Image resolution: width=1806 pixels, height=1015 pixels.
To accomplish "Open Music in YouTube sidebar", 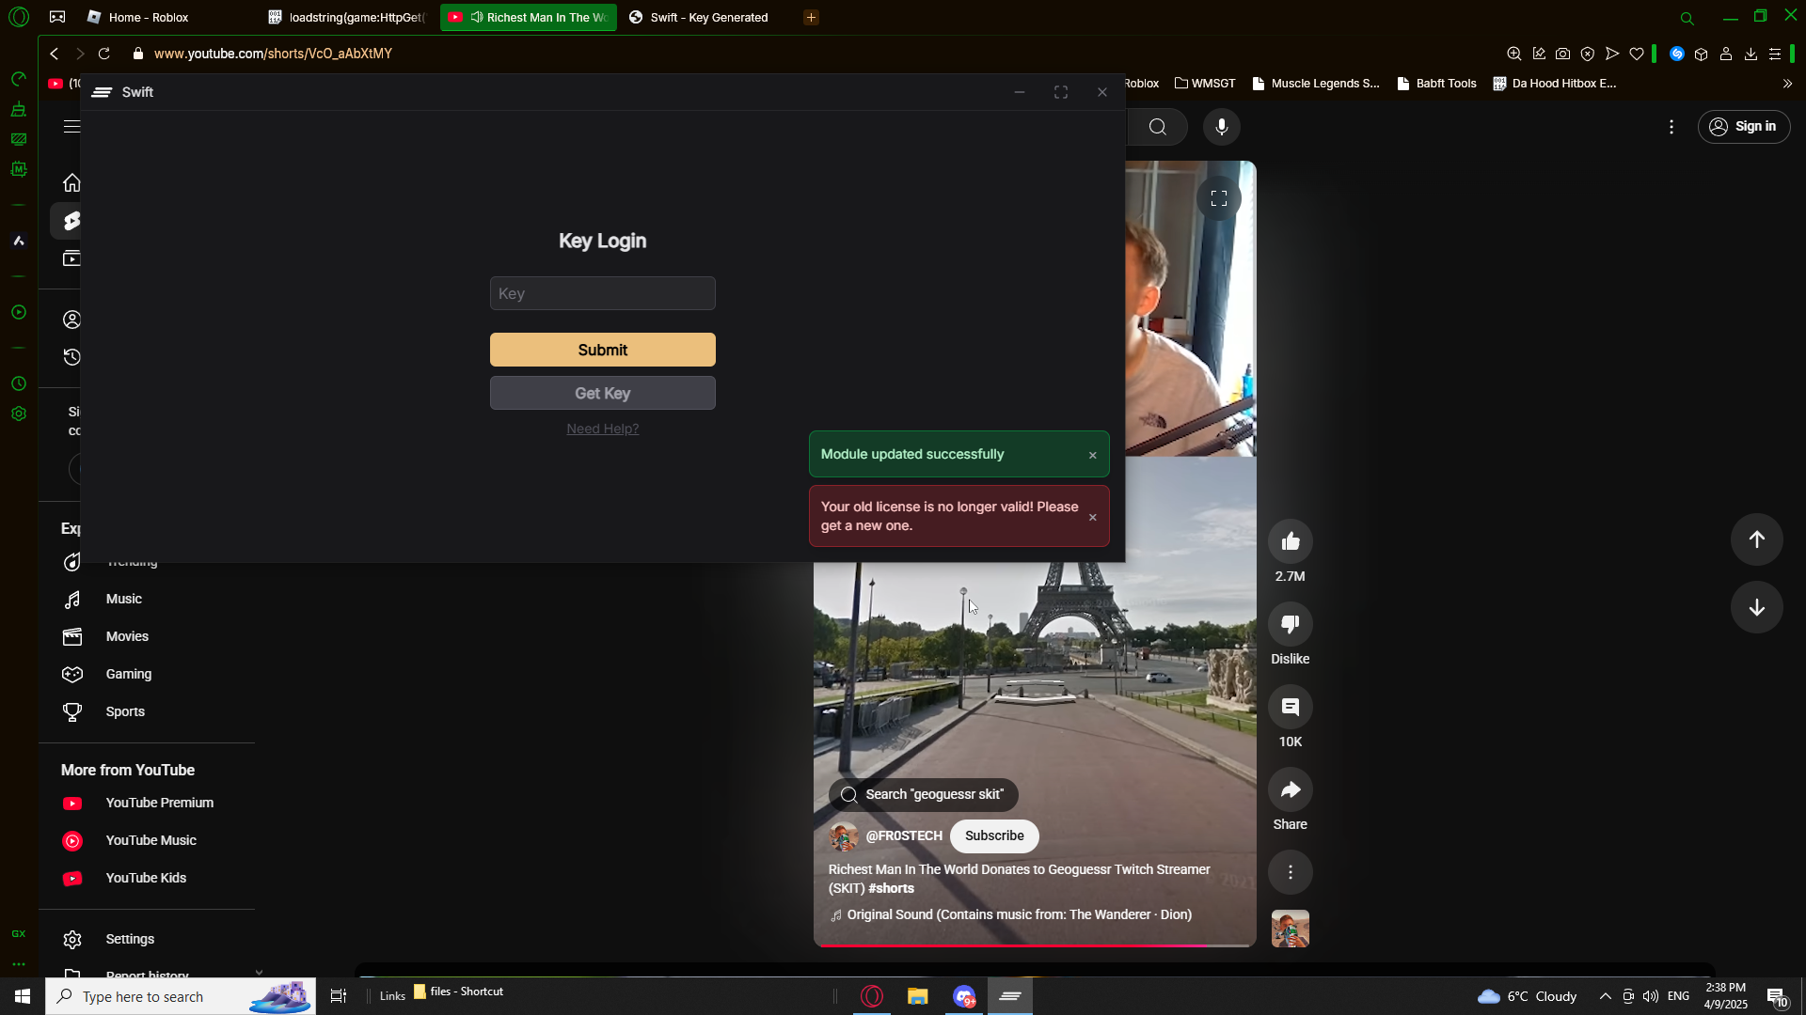I will tap(123, 599).
